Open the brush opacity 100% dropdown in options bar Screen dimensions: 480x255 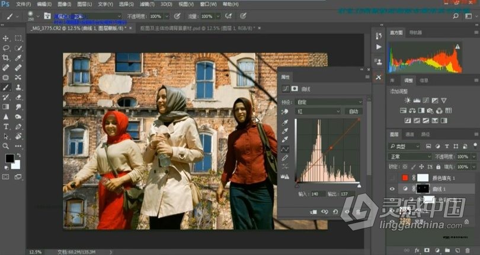click(167, 16)
